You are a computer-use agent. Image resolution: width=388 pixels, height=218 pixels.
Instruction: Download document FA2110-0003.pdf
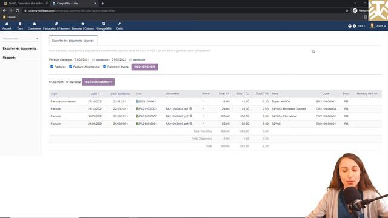[x=176, y=109]
